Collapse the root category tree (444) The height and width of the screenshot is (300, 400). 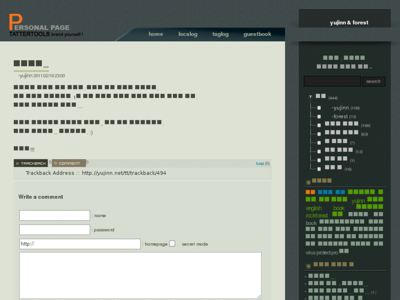[310, 96]
